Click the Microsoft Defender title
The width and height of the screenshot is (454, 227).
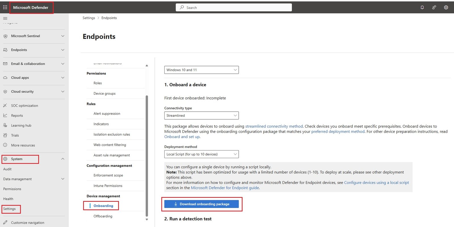pos(31,8)
